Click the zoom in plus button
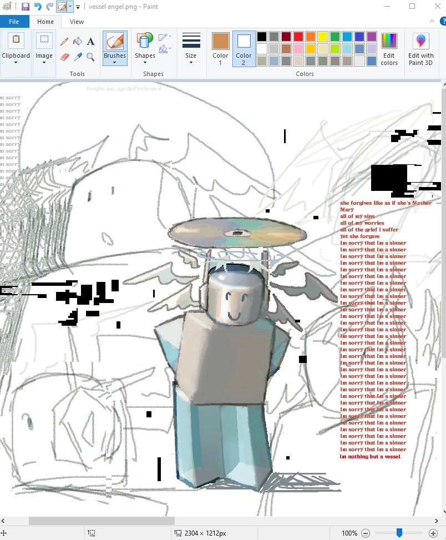 click(x=433, y=533)
